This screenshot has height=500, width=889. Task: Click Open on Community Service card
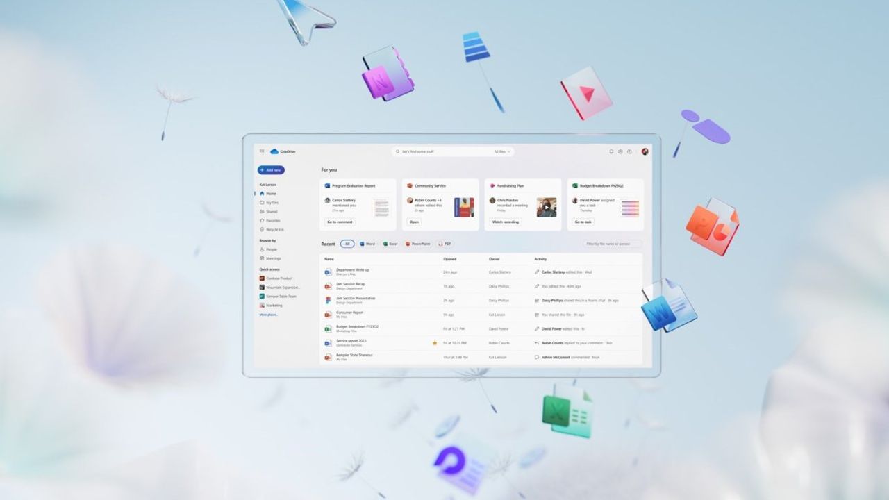coord(414,222)
